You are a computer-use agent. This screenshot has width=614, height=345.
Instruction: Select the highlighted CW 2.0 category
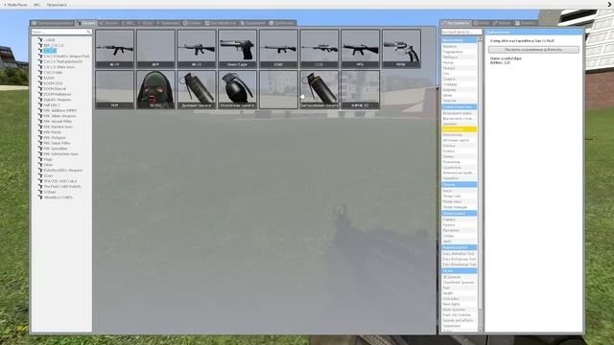(50, 51)
